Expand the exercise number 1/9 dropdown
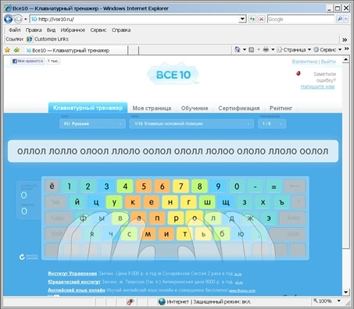 (x=272, y=124)
